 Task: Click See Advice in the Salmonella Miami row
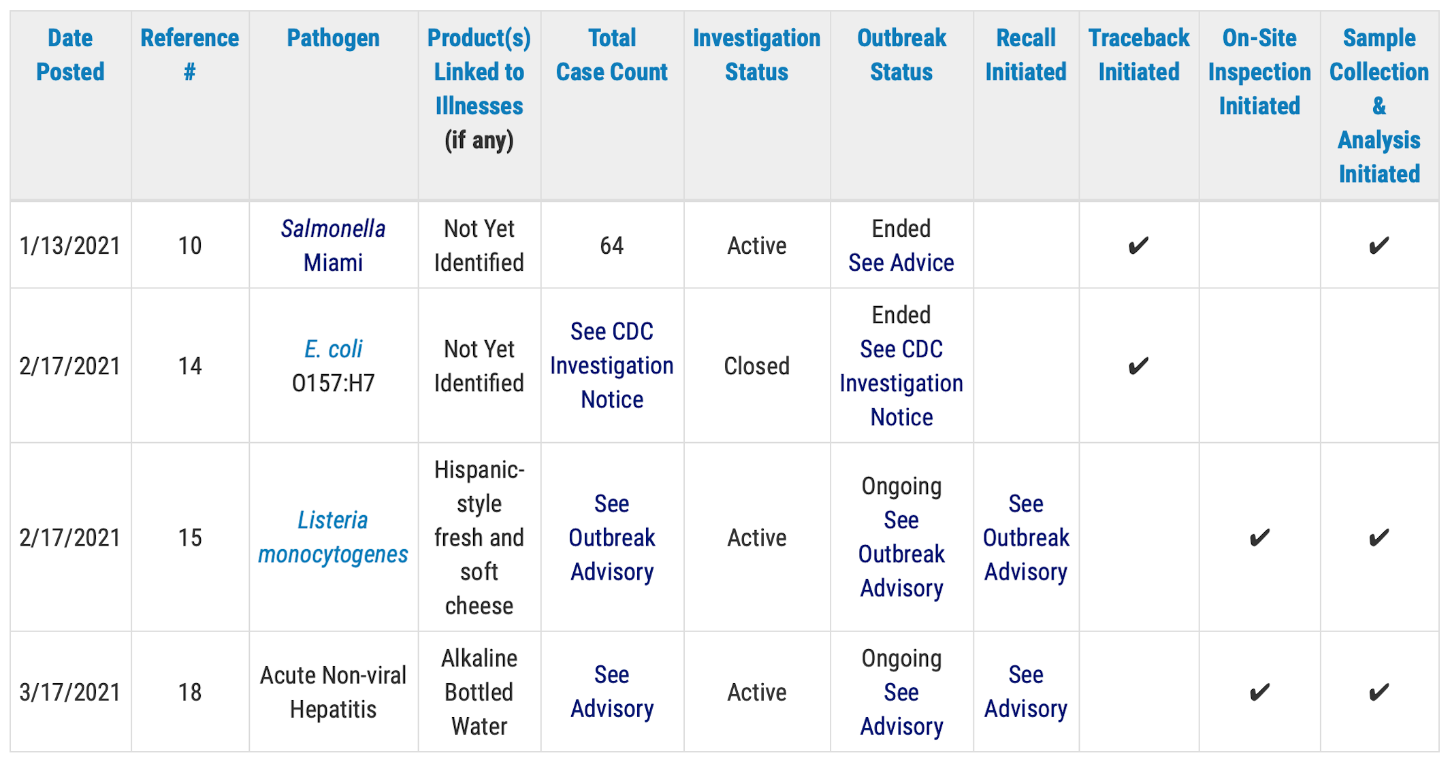click(901, 263)
